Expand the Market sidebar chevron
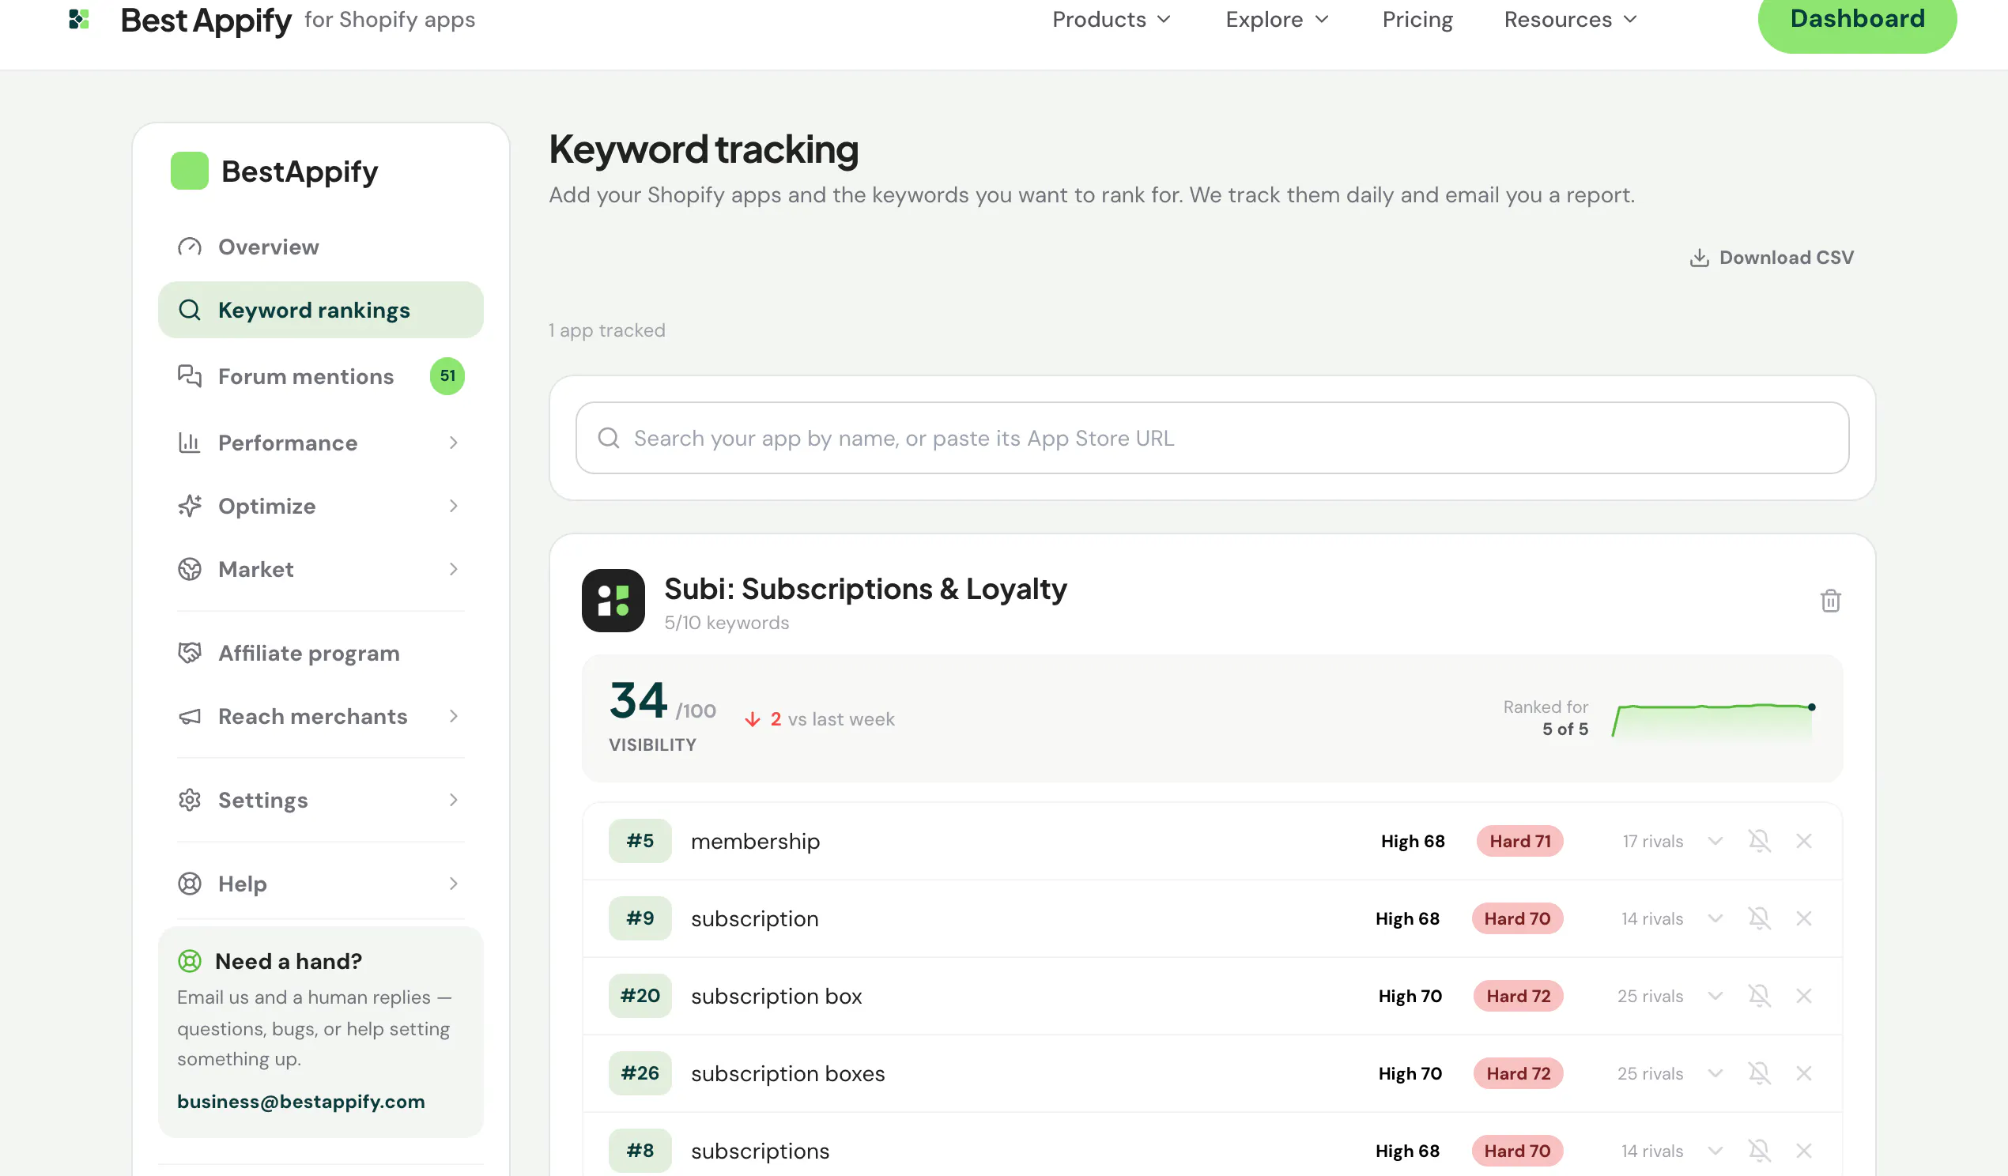 (x=454, y=569)
